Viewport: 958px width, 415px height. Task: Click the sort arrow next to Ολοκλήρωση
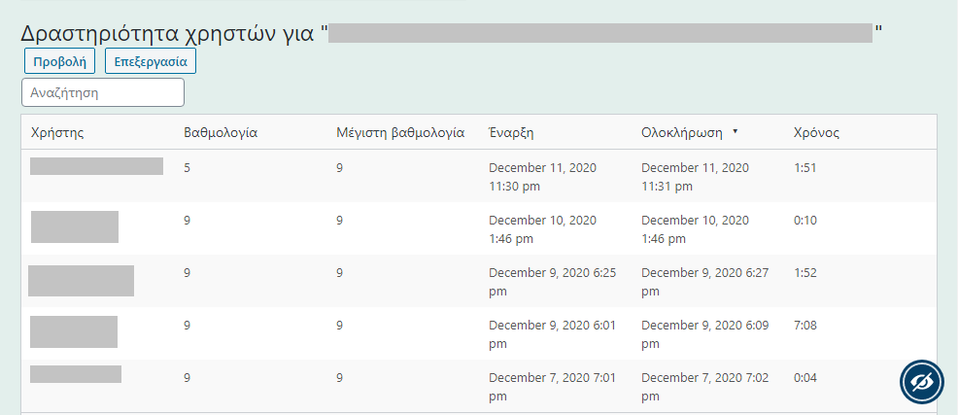click(x=735, y=132)
